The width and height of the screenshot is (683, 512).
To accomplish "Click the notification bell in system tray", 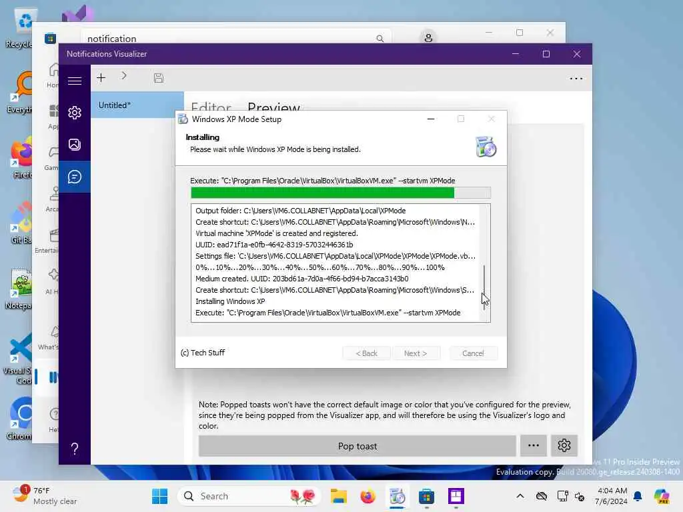I will pyautogui.click(x=638, y=496).
